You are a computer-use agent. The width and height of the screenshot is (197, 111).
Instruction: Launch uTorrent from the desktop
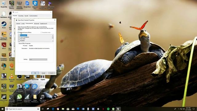[19, 98]
